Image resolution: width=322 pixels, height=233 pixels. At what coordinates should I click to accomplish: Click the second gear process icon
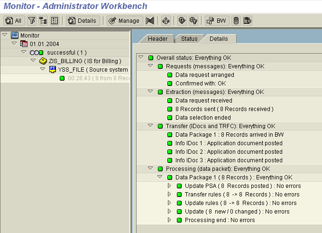(193, 21)
